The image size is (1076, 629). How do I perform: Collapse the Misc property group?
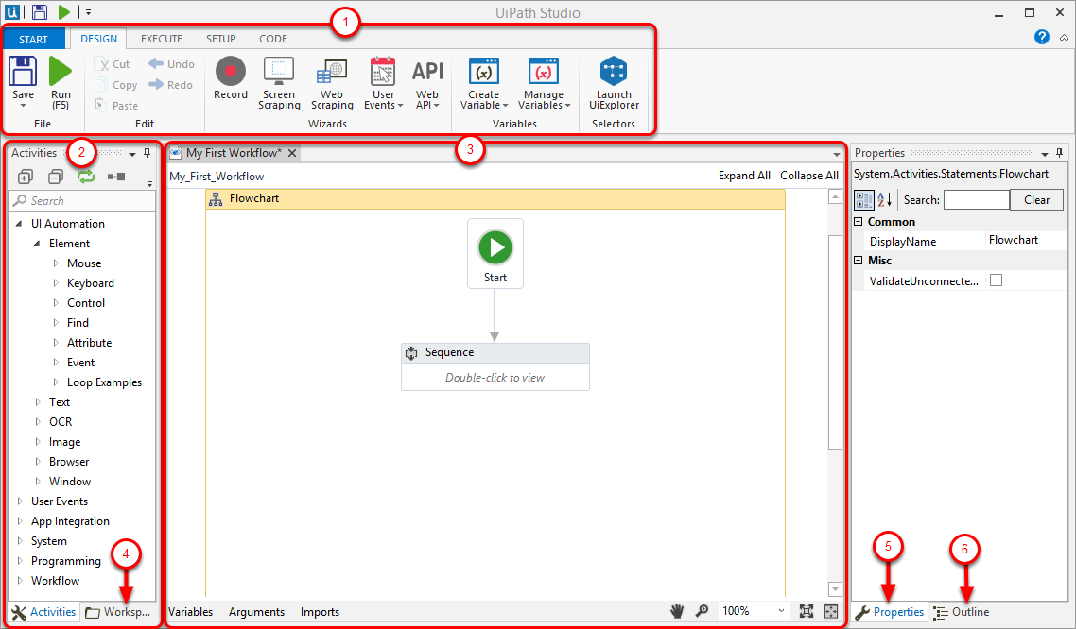coord(858,261)
